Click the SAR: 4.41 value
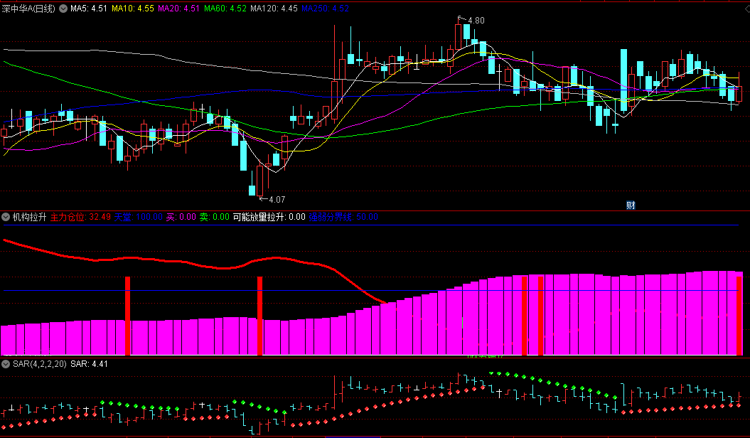The width and height of the screenshot is (750, 438). [89, 364]
